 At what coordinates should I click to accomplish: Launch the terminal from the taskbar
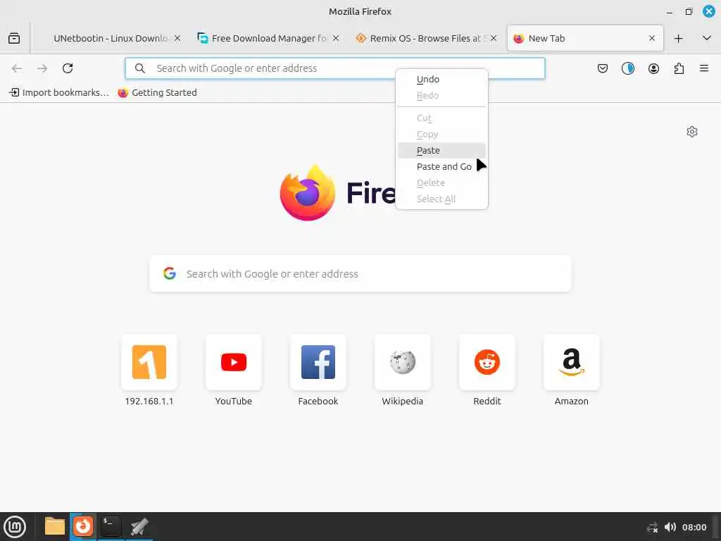pyautogui.click(x=111, y=526)
